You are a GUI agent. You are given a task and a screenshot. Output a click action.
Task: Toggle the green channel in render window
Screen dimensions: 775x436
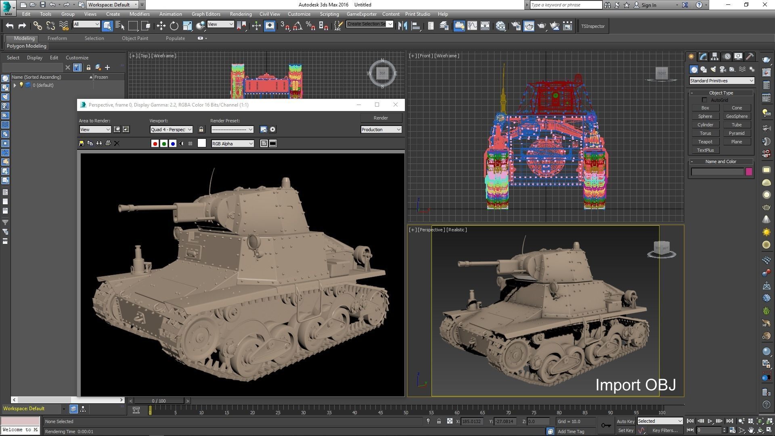pyautogui.click(x=164, y=143)
